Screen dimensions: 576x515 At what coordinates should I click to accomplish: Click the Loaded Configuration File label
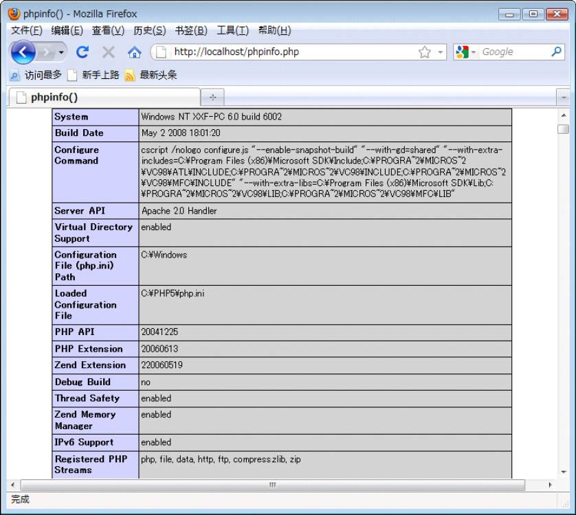point(86,304)
